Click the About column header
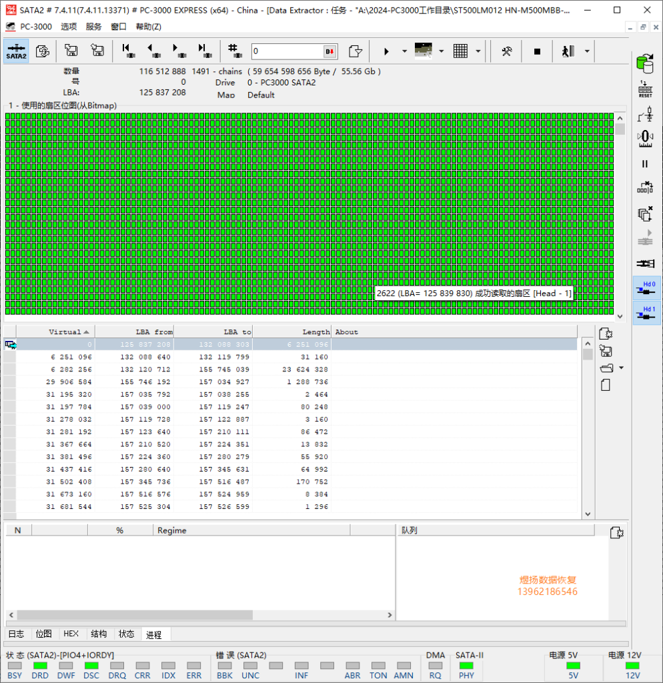 [x=454, y=332]
